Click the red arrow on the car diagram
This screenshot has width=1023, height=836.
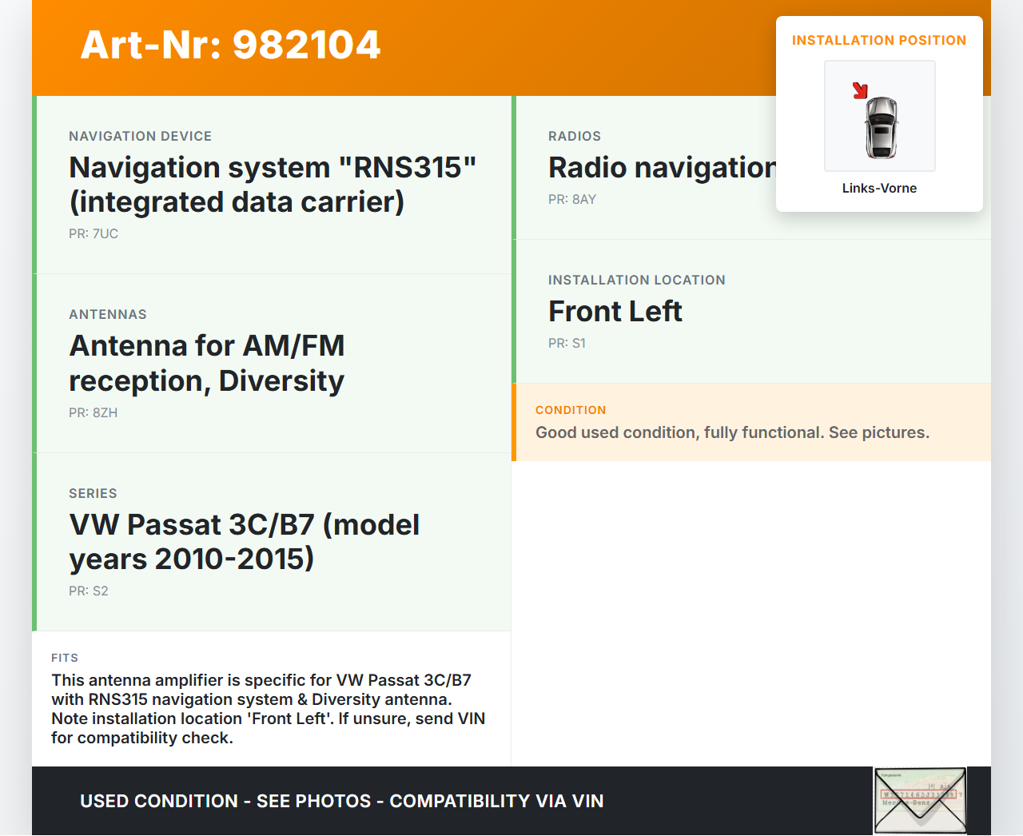pos(860,90)
